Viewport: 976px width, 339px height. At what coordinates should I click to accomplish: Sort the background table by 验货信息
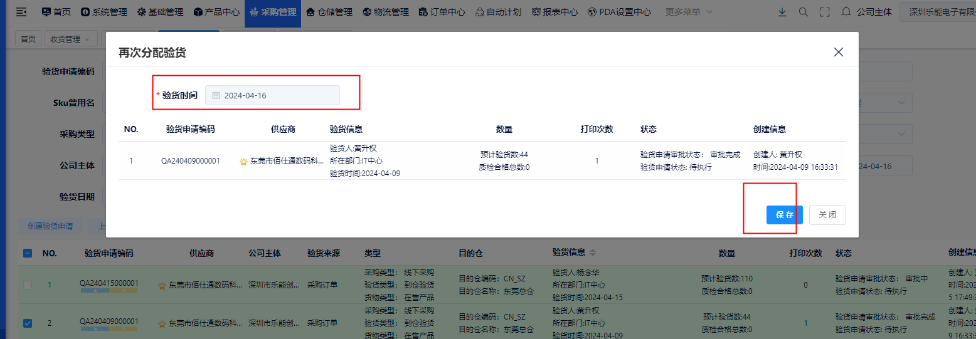click(593, 253)
